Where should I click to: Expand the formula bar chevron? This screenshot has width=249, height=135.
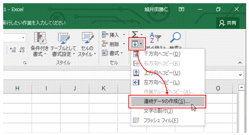240,75
